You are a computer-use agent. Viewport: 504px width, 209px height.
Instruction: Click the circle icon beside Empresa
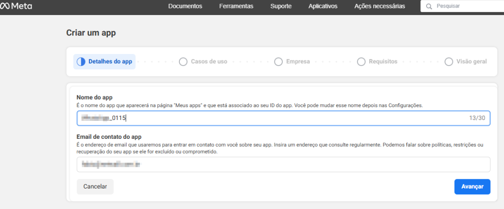click(x=278, y=62)
